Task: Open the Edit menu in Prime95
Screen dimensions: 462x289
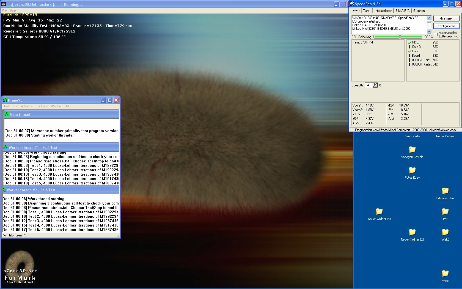Action: tap(15, 106)
